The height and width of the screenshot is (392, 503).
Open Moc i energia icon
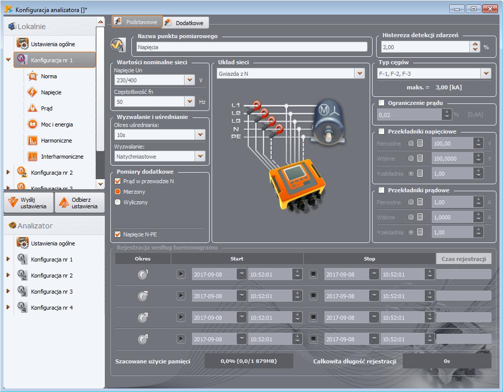[x=33, y=124]
